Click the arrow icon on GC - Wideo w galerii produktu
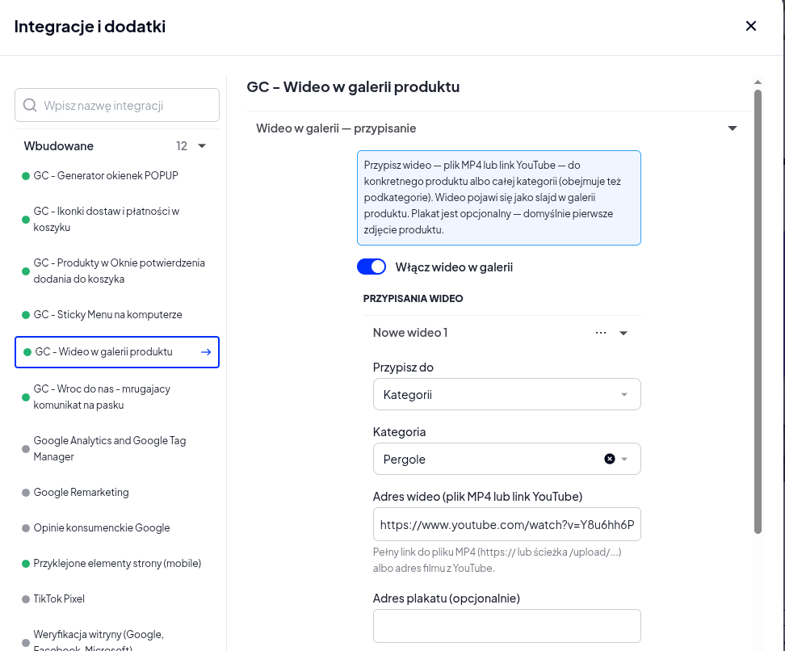Viewport: 785px width, 651px height. [x=206, y=352]
